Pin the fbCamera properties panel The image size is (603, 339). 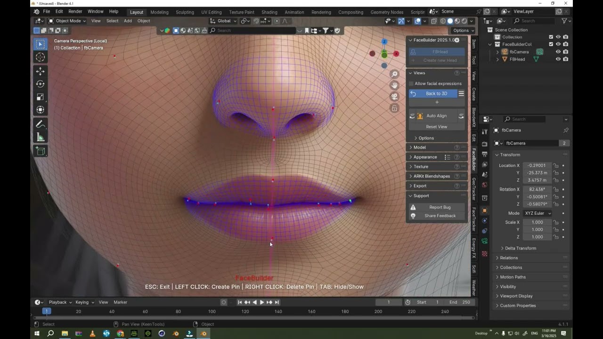point(566,130)
